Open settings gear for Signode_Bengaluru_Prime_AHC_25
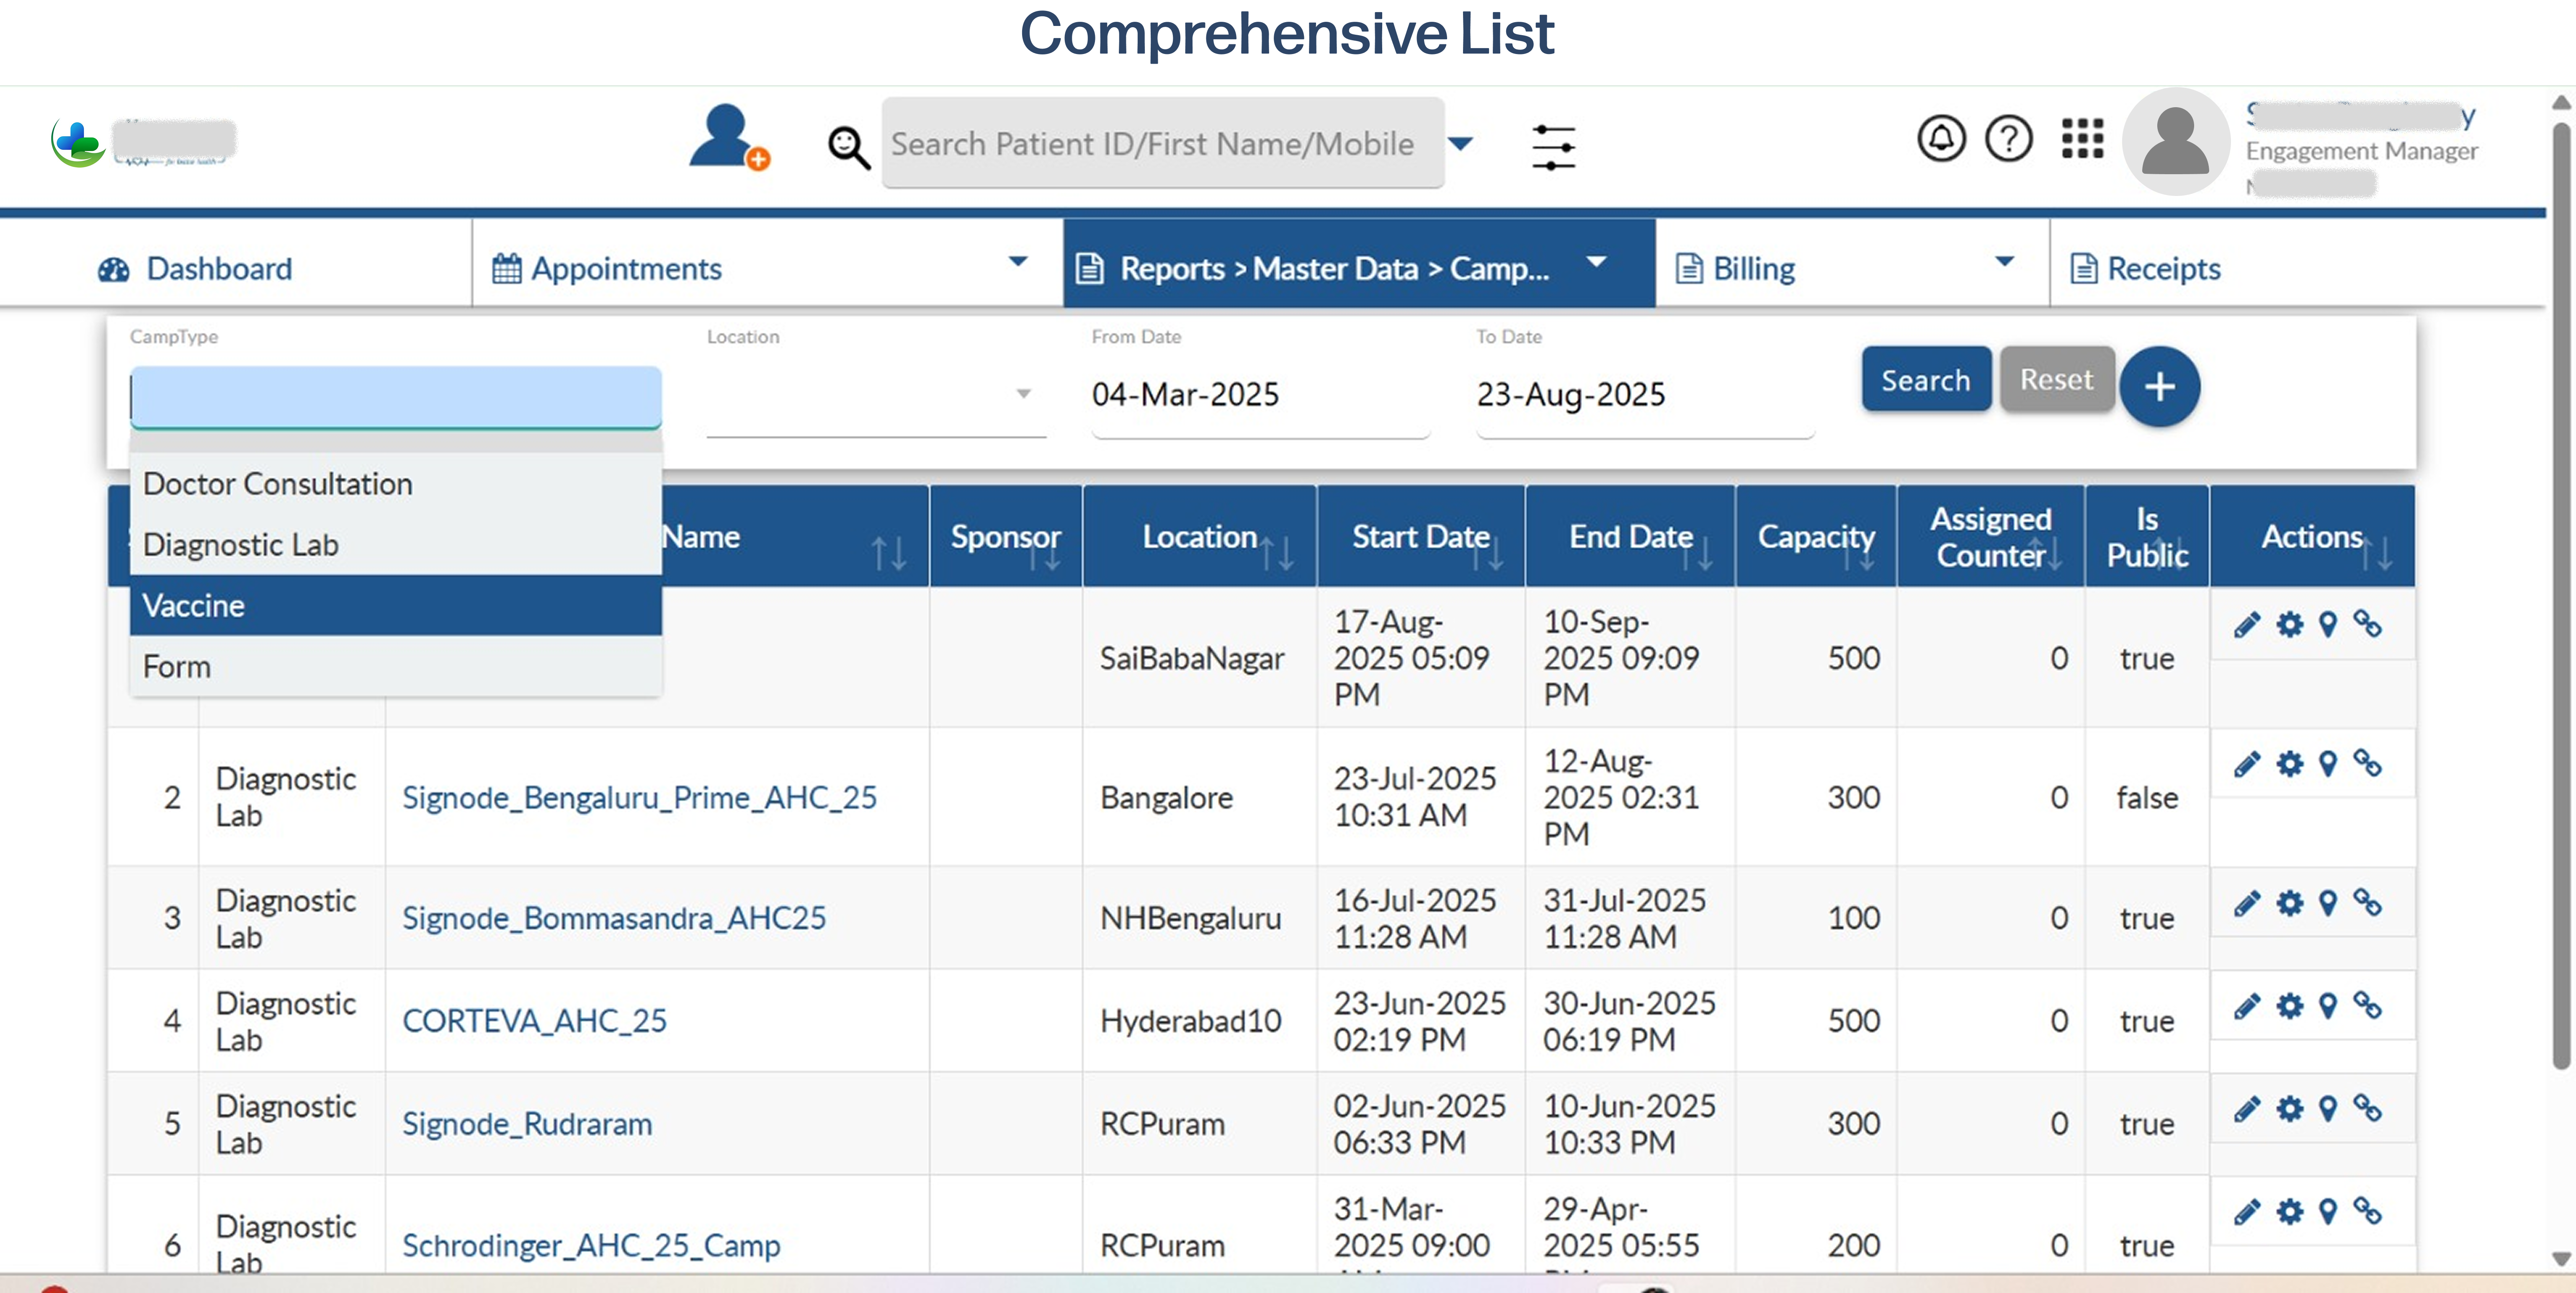The image size is (2576, 1293). tap(2289, 764)
